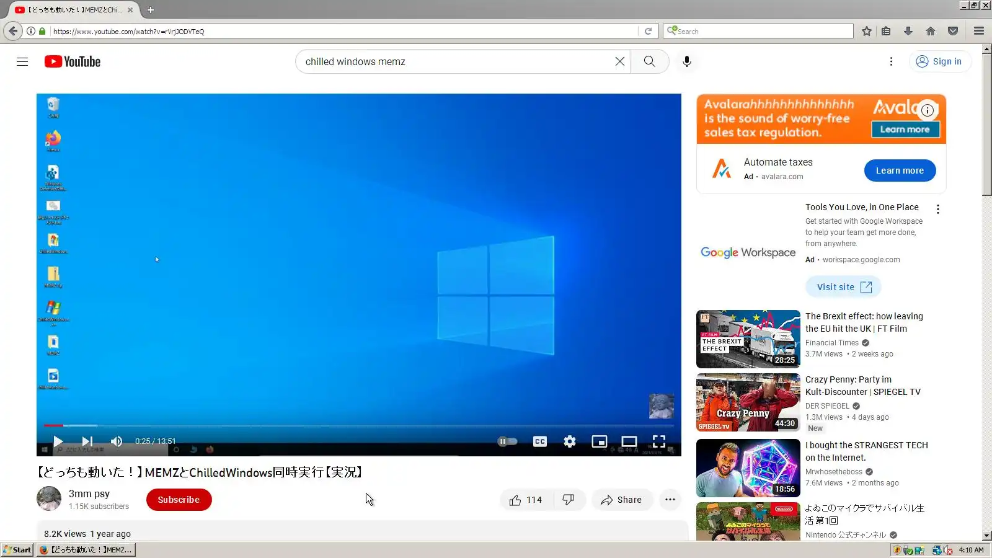Open the 3mm psy channel name
This screenshot has width=992, height=558.
coord(89,494)
